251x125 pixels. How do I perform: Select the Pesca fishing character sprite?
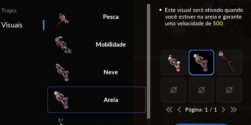coord(62,19)
